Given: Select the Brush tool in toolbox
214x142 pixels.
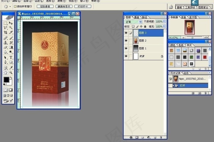Looking at the screenshot, I should coord(11,38).
